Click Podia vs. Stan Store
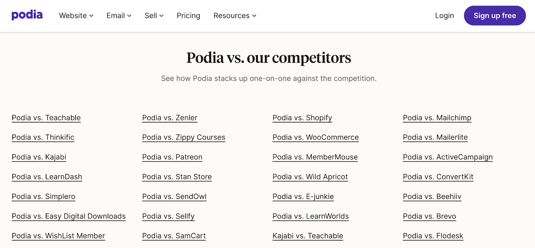Viewport: 535px width, 248px height. (177, 177)
